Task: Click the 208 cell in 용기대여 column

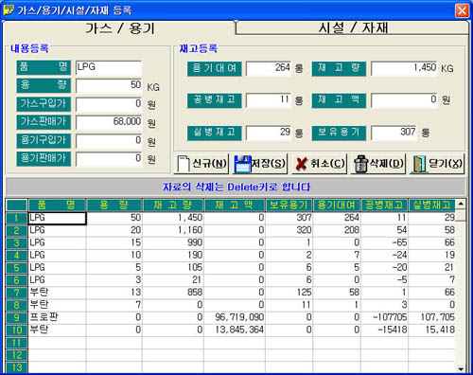Action: [x=337, y=230]
